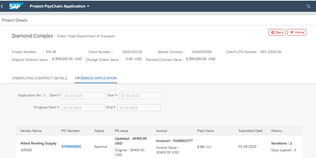Click the application Start date field
Screen dimensions: 316x158
[x=84, y=96]
